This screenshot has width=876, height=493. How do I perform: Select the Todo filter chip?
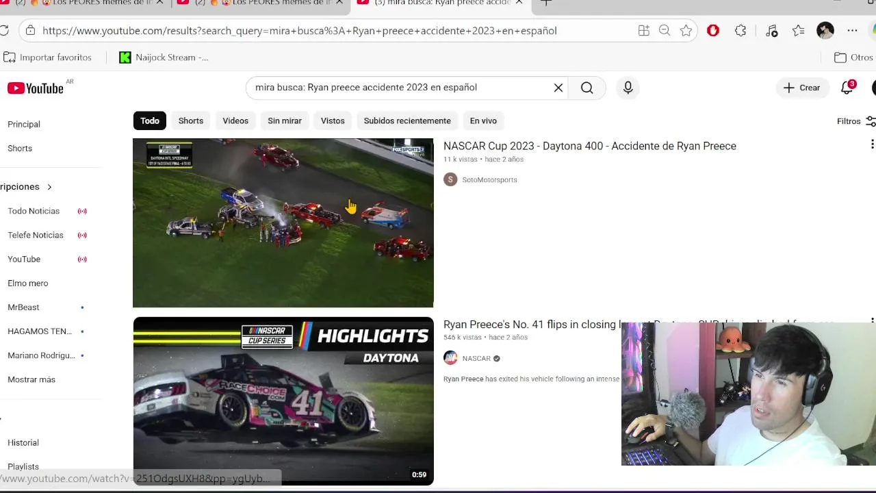click(x=150, y=121)
